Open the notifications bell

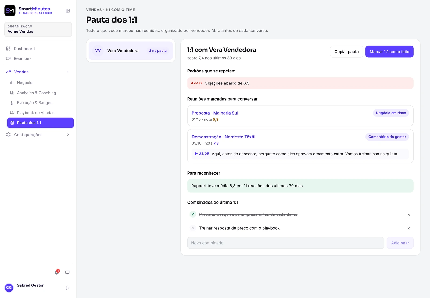pyautogui.click(x=57, y=272)
